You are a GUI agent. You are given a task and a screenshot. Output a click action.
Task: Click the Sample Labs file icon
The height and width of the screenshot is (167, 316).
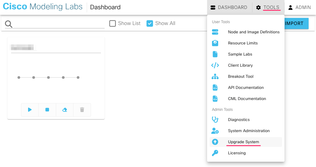point(215,54)
